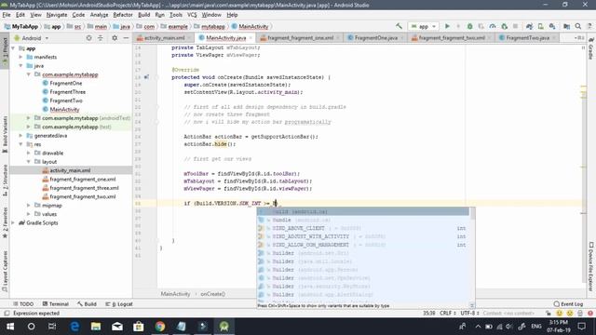Click Scroll from Source target icon in Project panel

coord(89,38)
